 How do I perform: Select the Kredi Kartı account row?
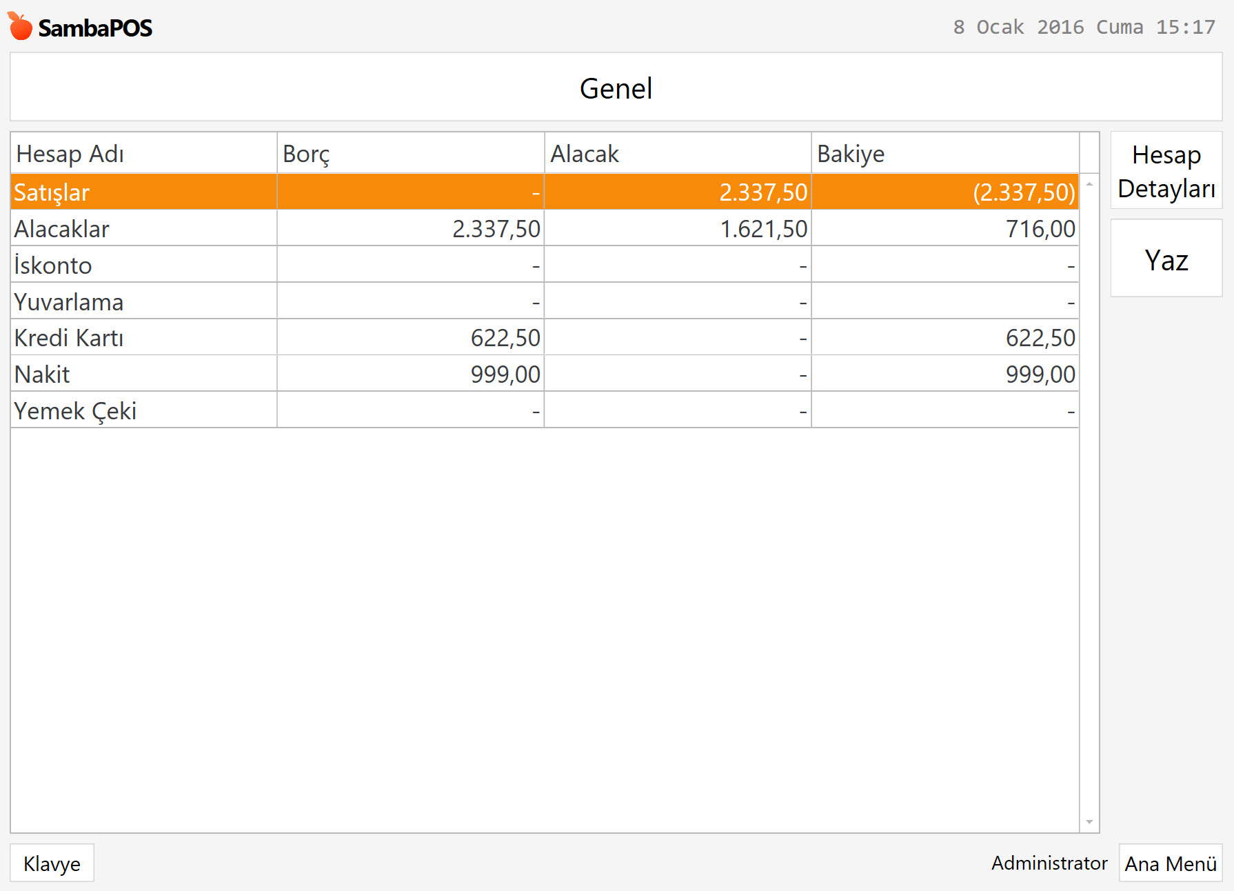pyautogui.click(x=545, y=338)
